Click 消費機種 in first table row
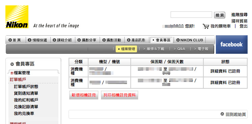252x124 pixels. click(77, 71)
